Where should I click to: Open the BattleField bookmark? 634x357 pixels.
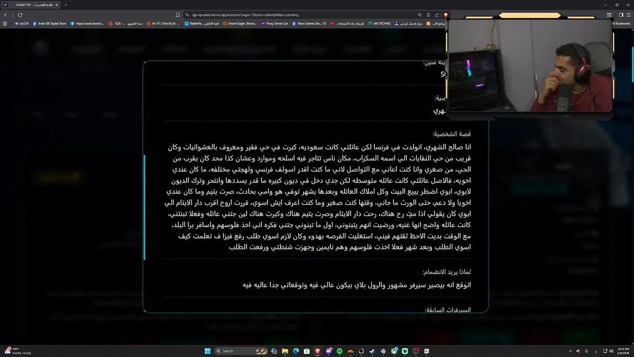(x=202, y=23)
